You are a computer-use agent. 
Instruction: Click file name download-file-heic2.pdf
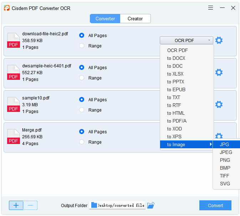point(45,34)
